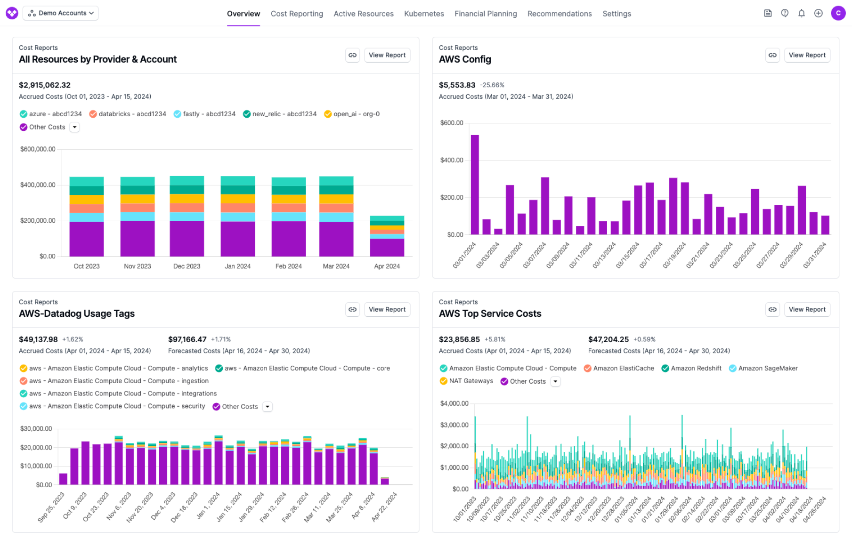852x547 pixels.
Task: Click the $2,915,062.32 accrued cost total
Action: coord(45,85)
